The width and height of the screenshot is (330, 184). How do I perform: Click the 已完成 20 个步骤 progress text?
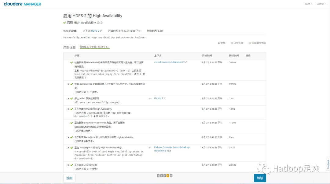(x=94, y=47)
